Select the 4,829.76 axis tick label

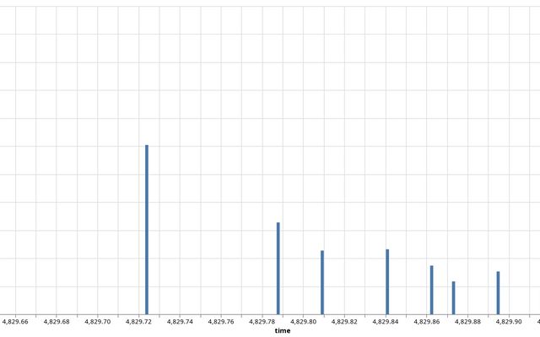(221, 321)
